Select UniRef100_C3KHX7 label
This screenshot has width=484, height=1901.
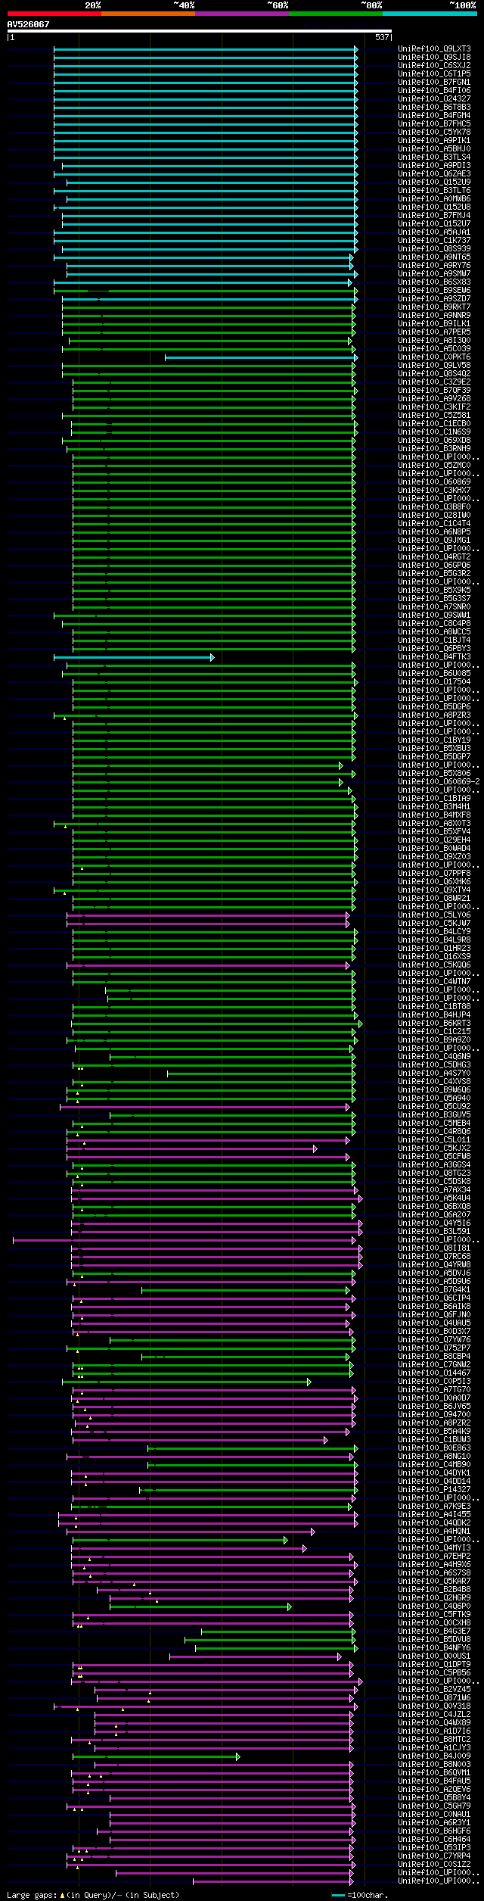434,491
